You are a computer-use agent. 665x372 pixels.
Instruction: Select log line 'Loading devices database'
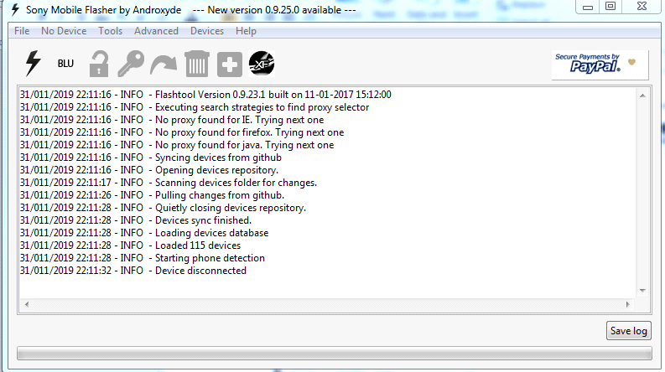tap(144, 233)
